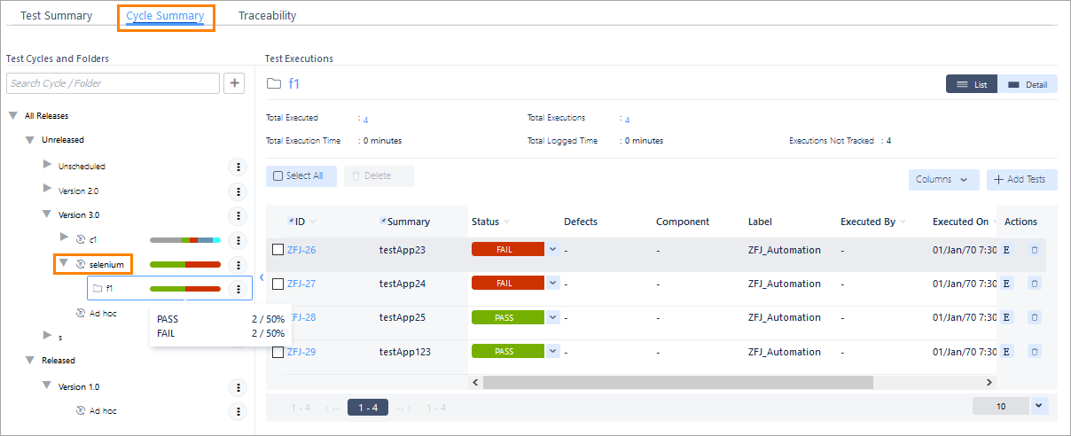This screenshot has height=436, width=1071.
Task: Expand the s node
Action: click(x=48, y=335)
